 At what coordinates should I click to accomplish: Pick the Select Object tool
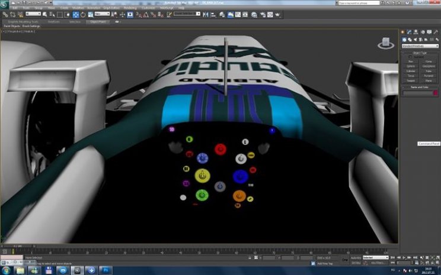(x=45, y=14)
